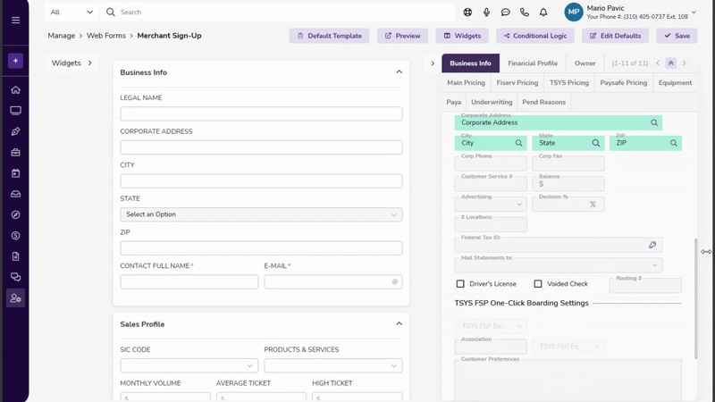Collapse the Business Info section
715x402 pixels.
[x=399, y=72]
